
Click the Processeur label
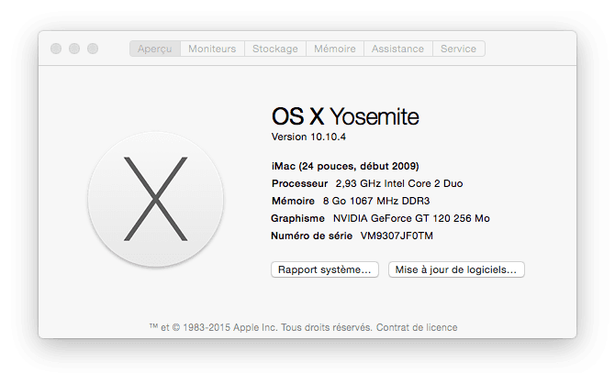(x=299, y=183)
